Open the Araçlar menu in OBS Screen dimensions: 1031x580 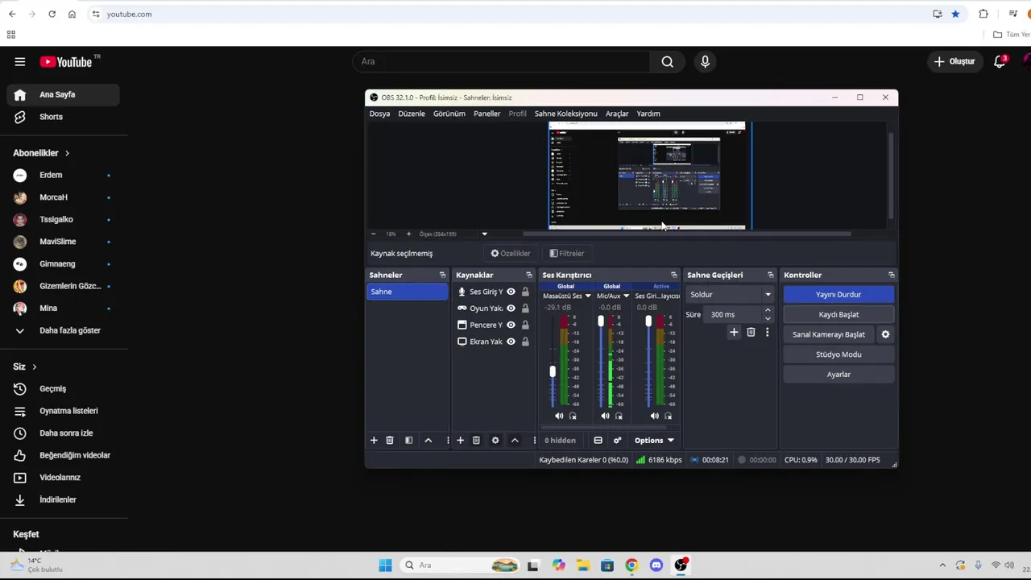617,114
